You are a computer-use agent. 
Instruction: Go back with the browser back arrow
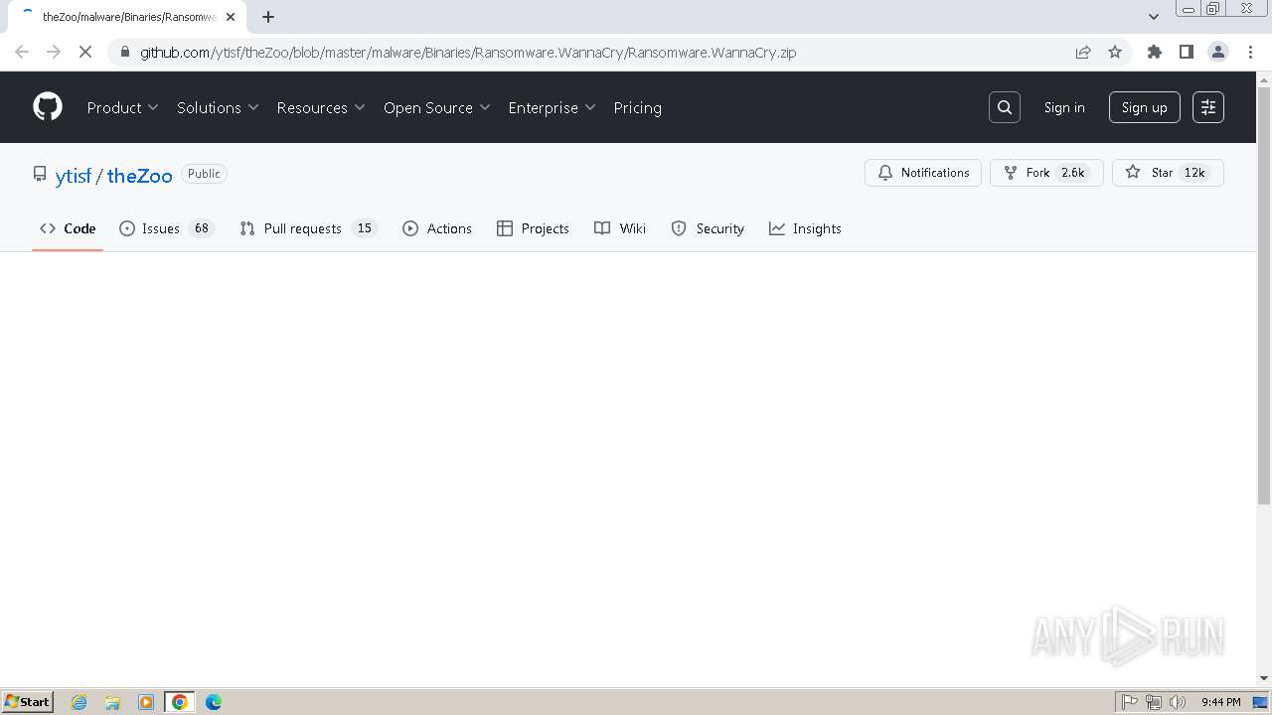[22, 52]
